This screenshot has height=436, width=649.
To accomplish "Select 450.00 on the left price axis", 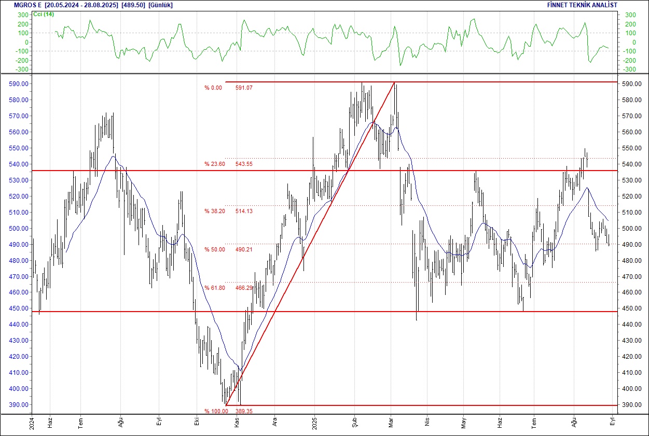I will click(20, 308).
